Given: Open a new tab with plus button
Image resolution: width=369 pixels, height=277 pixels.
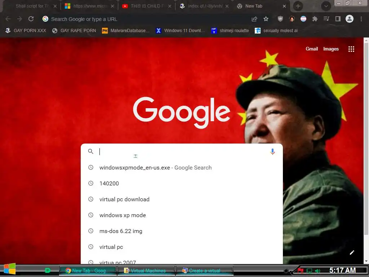Looking at the screenshot, I should click(298, 6).
